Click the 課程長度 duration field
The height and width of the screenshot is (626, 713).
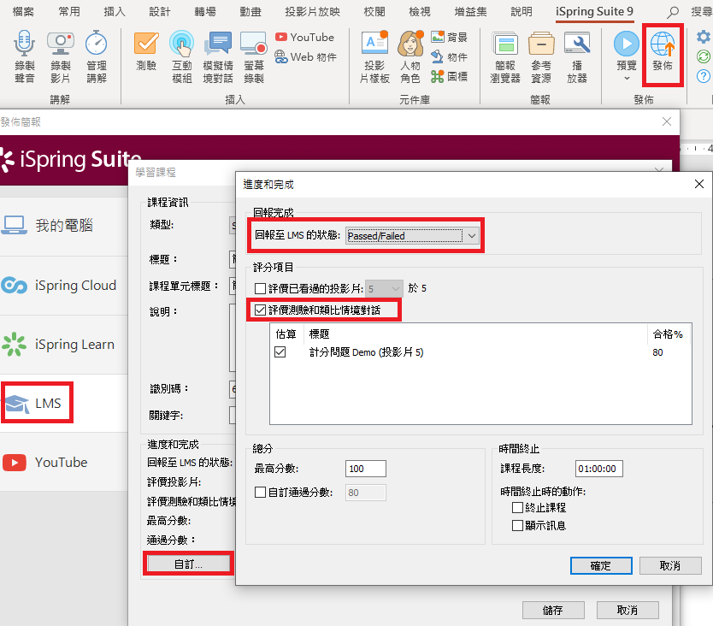[598, 469]
